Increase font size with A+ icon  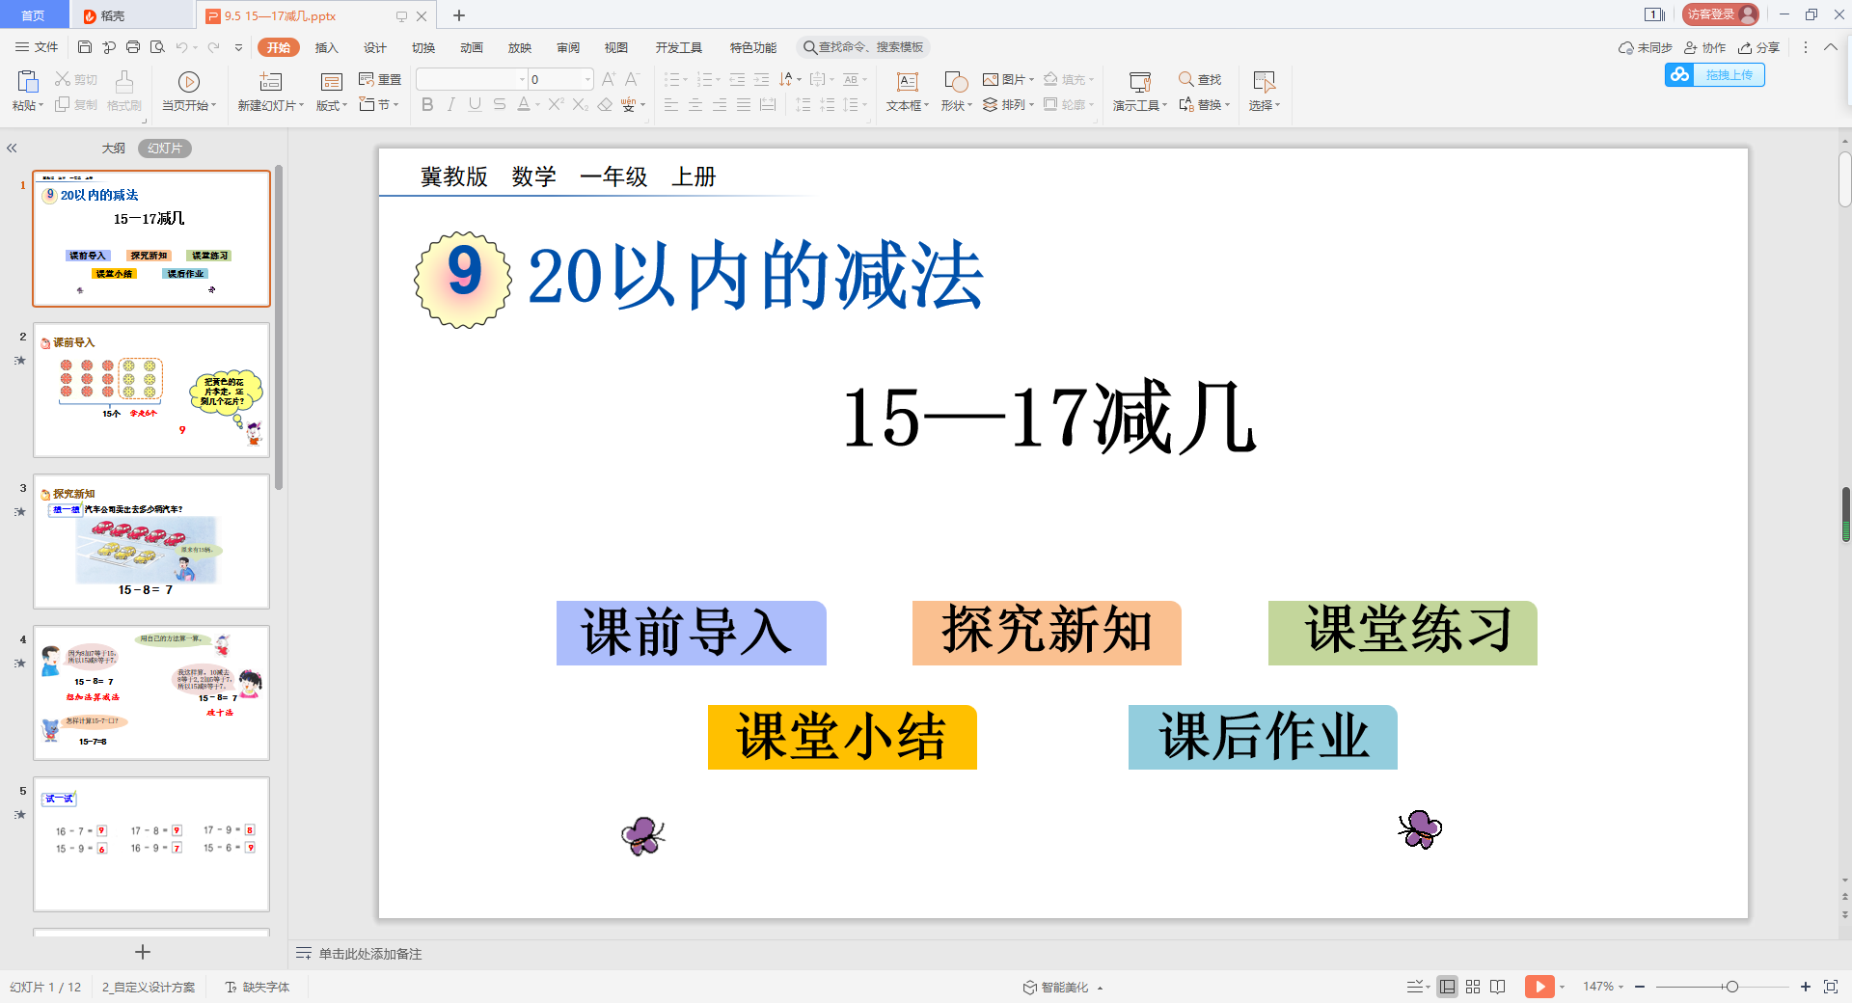[609, 79]
